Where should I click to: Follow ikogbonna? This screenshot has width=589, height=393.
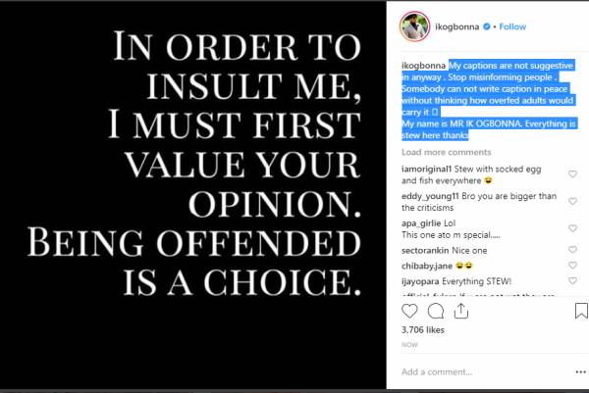coord(513,26)
